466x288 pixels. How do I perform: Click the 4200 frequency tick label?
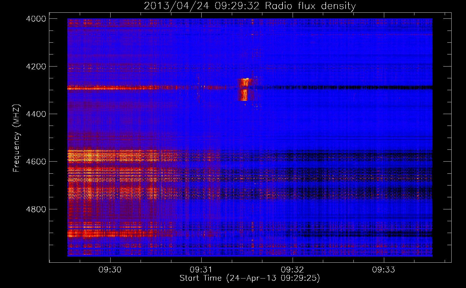(x=36, y=67)
